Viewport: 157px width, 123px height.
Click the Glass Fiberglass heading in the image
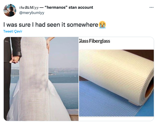pyautogui.click(x=94, y=41)
